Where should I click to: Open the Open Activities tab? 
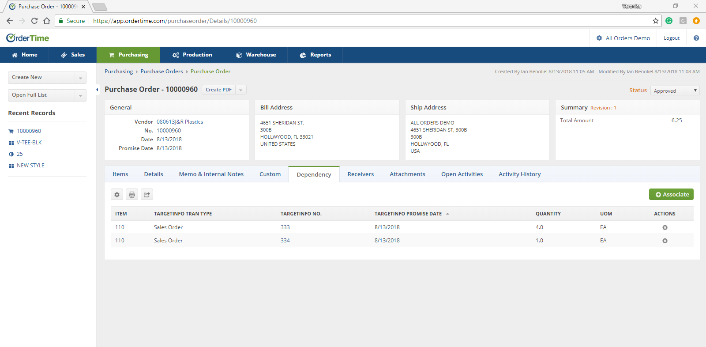pyautogui.click(x=462, y=174)
